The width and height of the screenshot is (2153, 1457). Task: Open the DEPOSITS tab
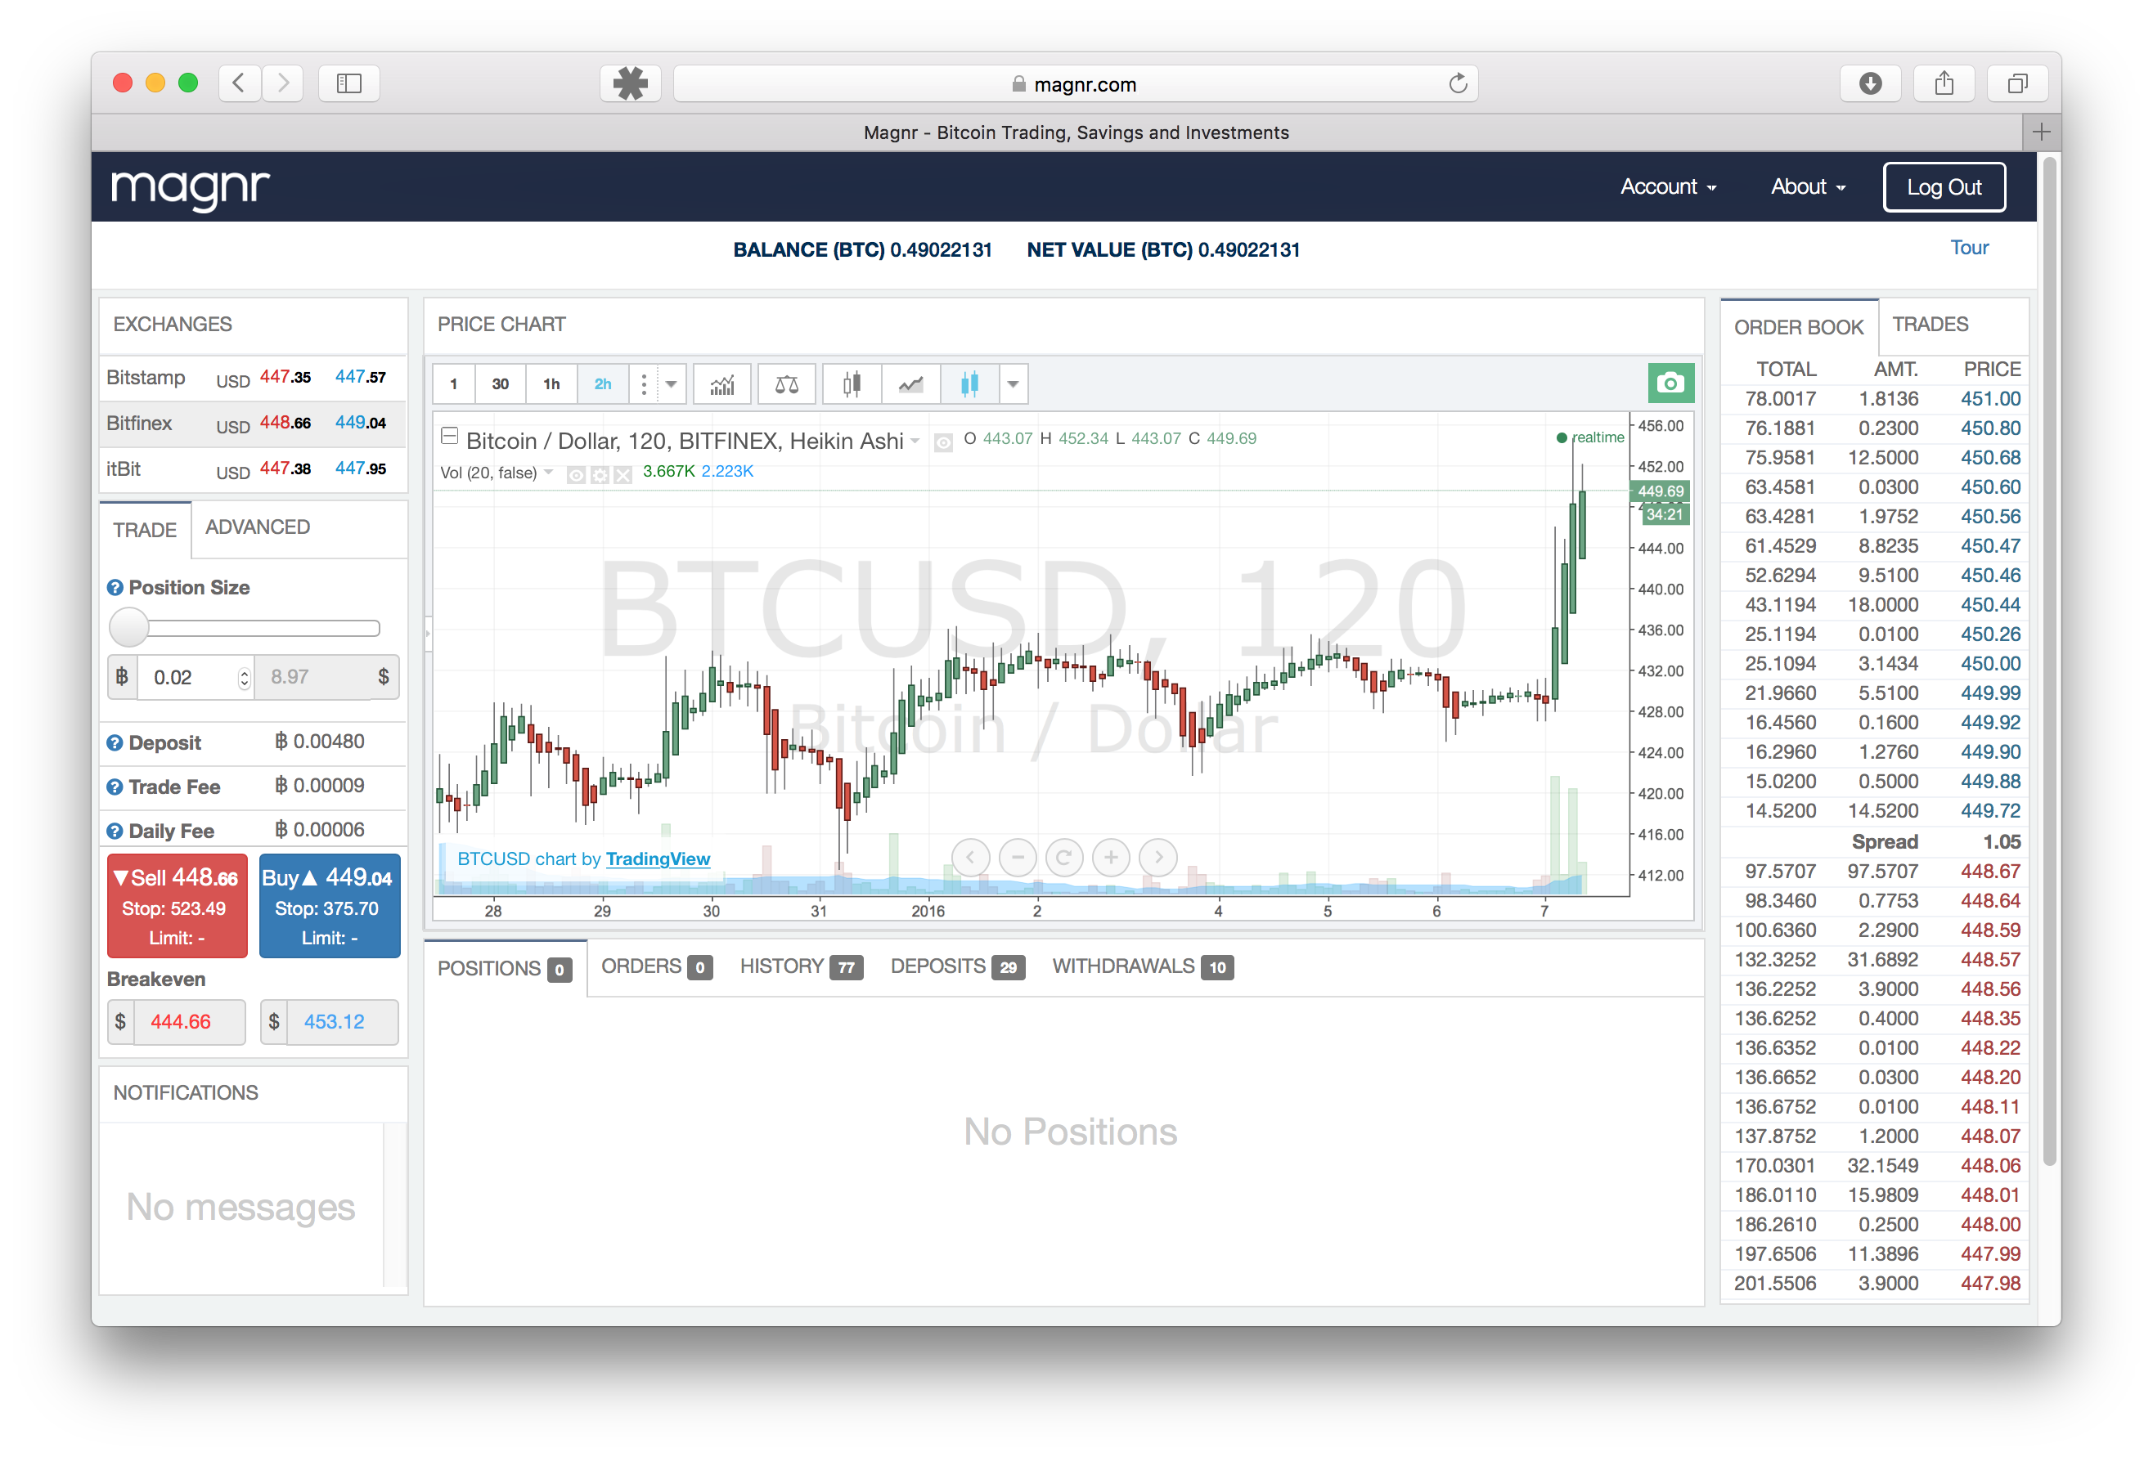pos(957,966)
